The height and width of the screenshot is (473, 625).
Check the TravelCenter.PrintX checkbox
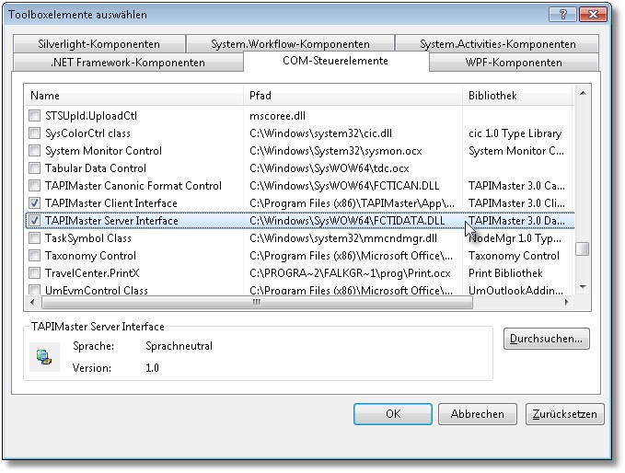point(35,273)
